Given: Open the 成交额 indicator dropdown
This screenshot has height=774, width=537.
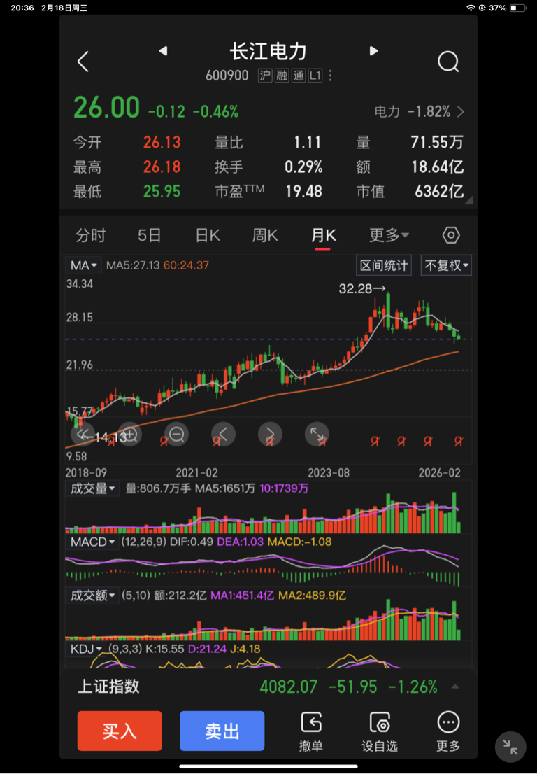Looking at the screenshot, I should click(92, 596).
